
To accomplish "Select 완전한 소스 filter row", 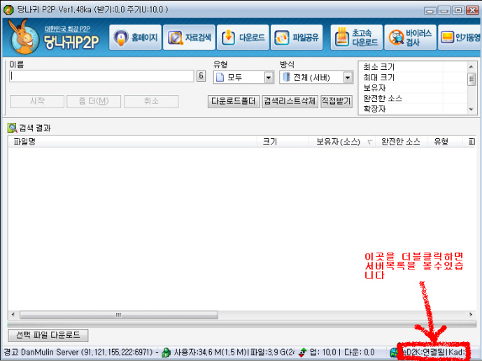I will coord(413,98).
